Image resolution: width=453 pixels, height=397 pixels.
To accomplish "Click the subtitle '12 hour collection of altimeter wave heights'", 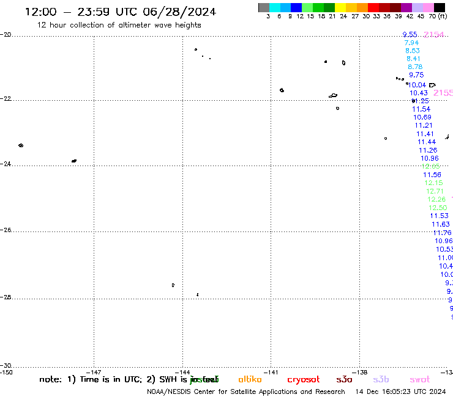I will pyautogui.click(x=119, y=25).
